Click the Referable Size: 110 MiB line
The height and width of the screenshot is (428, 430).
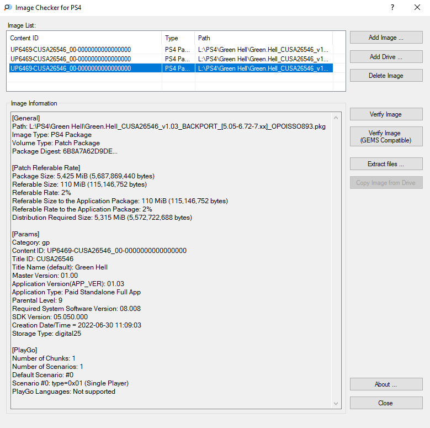pyautogui.click(x=79, y=184)
